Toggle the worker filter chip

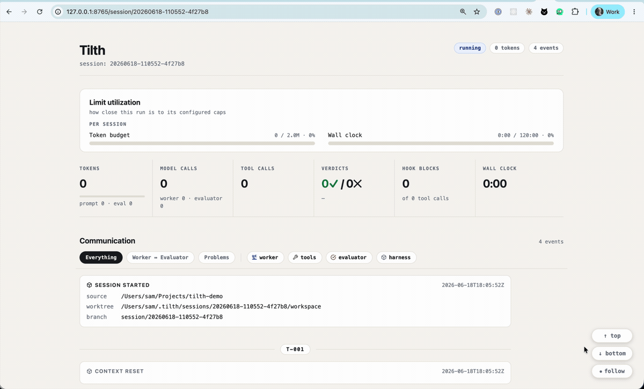click(265, 258)
